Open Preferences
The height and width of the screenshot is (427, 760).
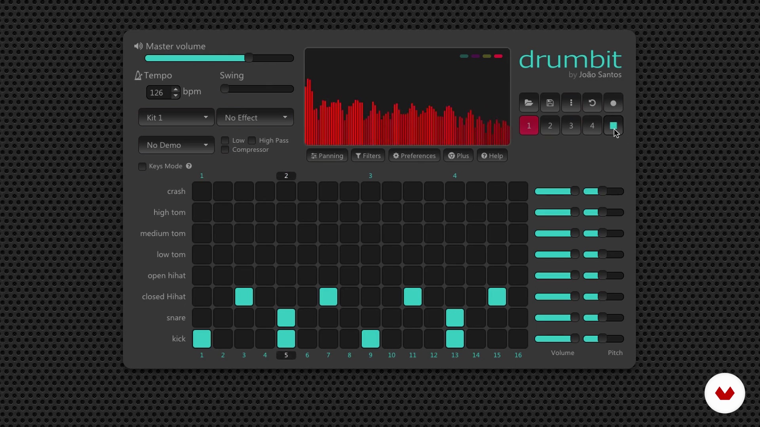[414, 156]
